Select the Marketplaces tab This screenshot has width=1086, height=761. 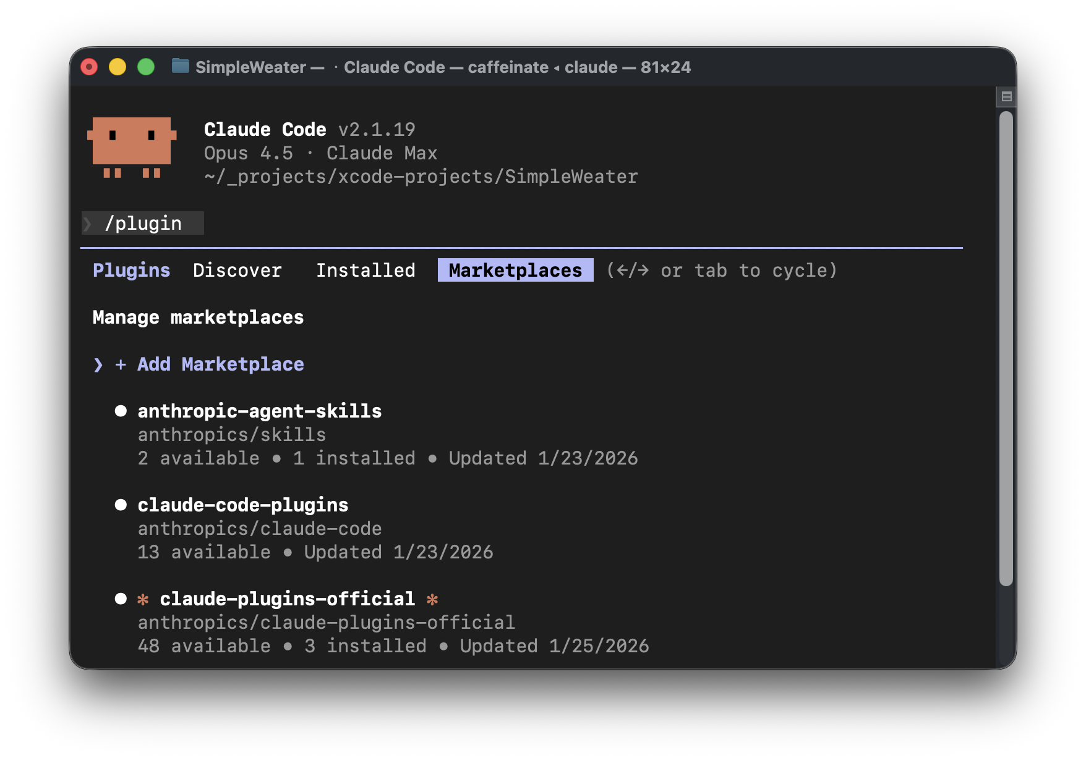(516, 270)
